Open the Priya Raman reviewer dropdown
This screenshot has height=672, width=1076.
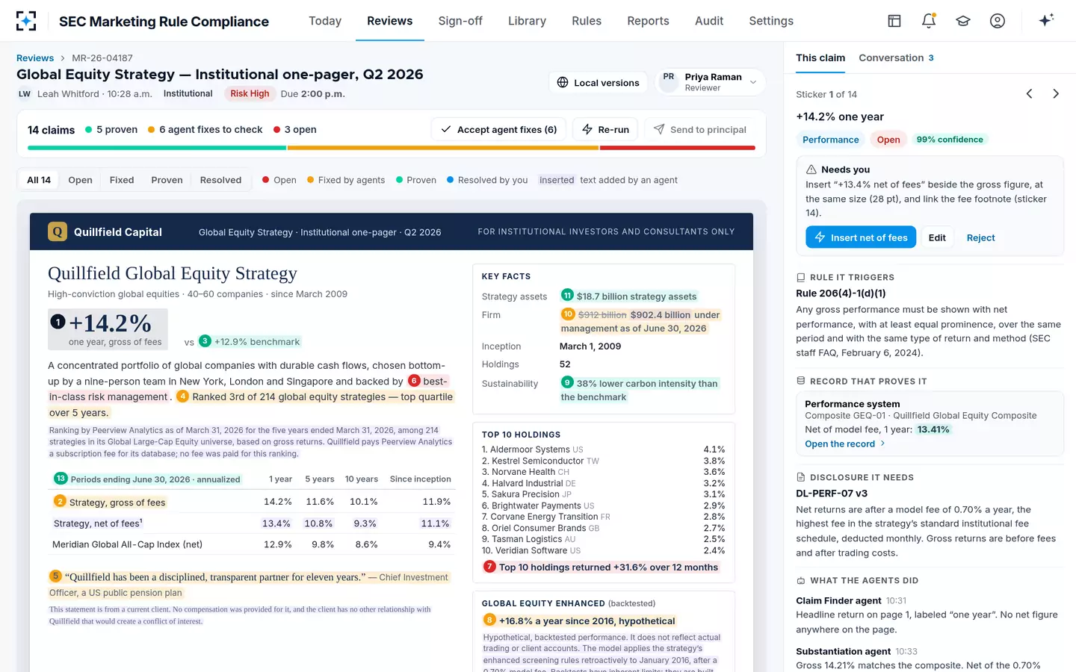tap(710, 82)
